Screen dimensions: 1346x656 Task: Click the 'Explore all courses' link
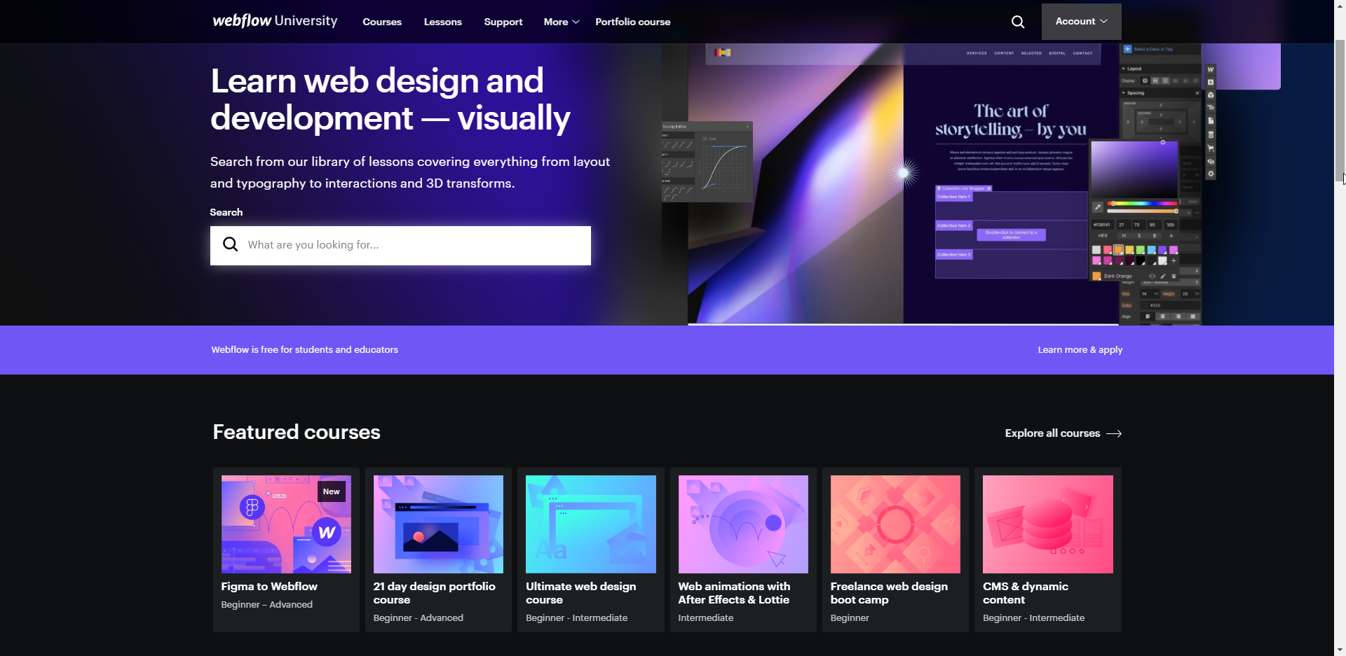pos(1063,433)
